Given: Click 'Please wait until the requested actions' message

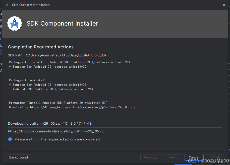Looking at the screenshot, I should [57, 139].
